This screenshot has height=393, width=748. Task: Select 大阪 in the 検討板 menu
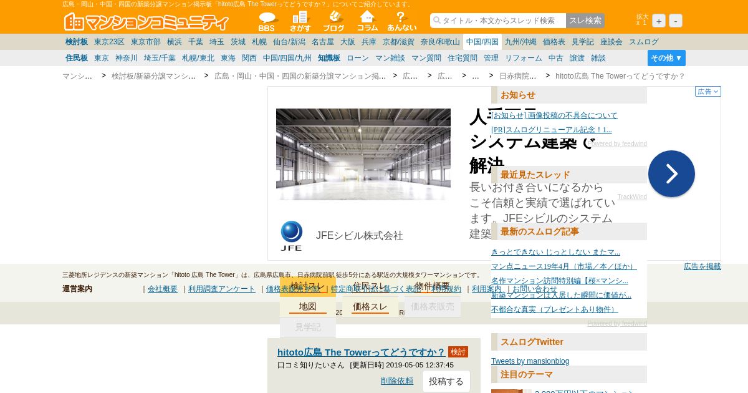[x=348, y=42]
